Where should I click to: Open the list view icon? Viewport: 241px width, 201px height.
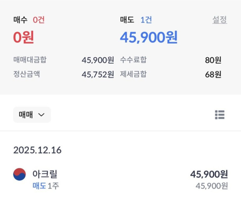(220, 115)
